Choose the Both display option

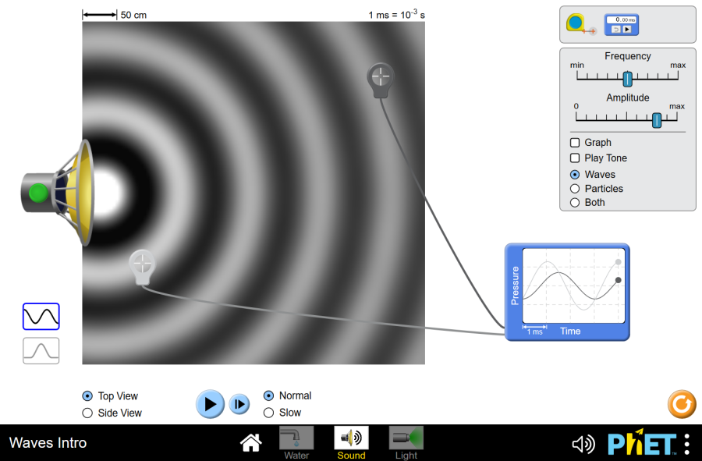(x=575, y=203)
